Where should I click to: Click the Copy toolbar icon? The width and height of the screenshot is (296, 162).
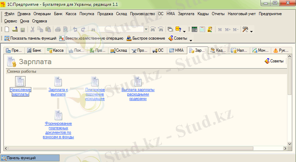coord(40,29)
